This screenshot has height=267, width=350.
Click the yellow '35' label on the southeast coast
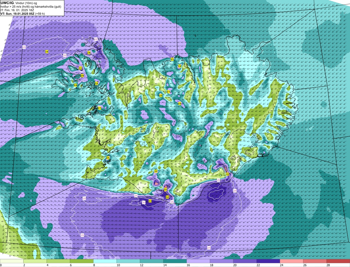227,174
